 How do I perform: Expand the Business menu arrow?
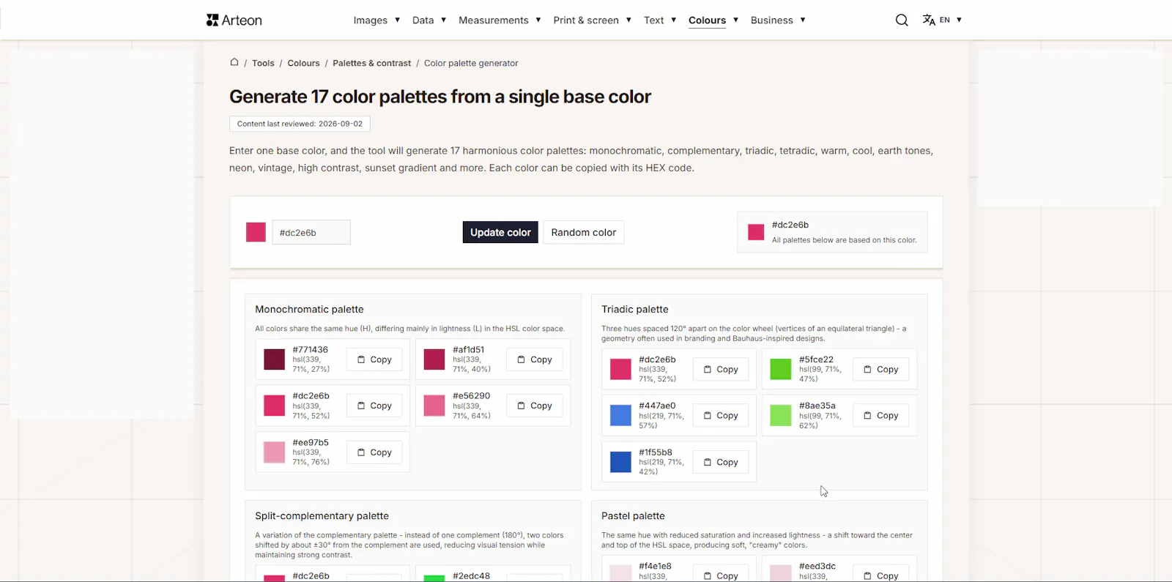pyautogui.click(x=803, y=20)
